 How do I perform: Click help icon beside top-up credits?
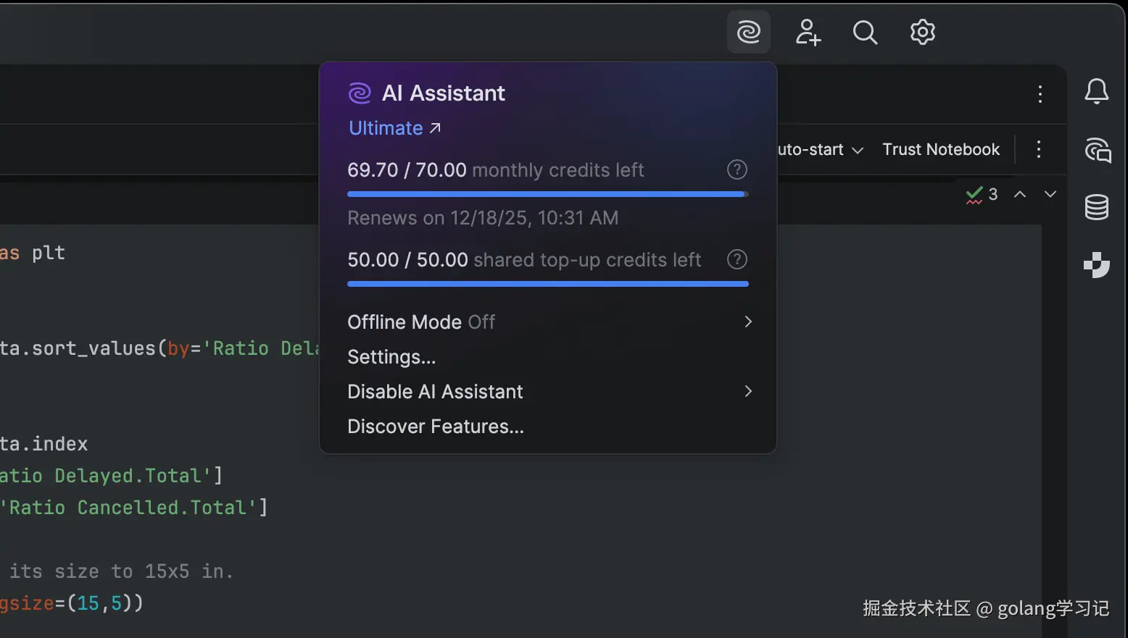[x=737, y=259]
